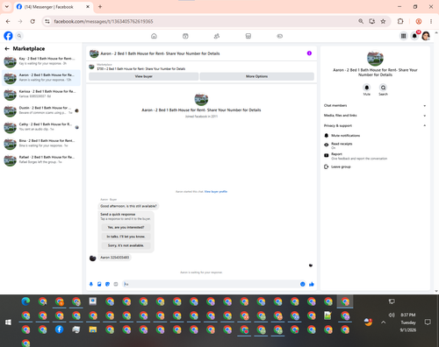The height and width of the screenshot is (347, 439).
Task: Open the notifications bell icon
Action: 414,36
